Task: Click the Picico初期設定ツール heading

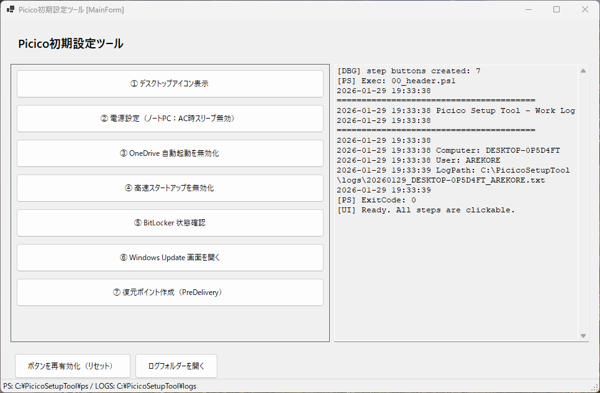Action: [71, 44]
